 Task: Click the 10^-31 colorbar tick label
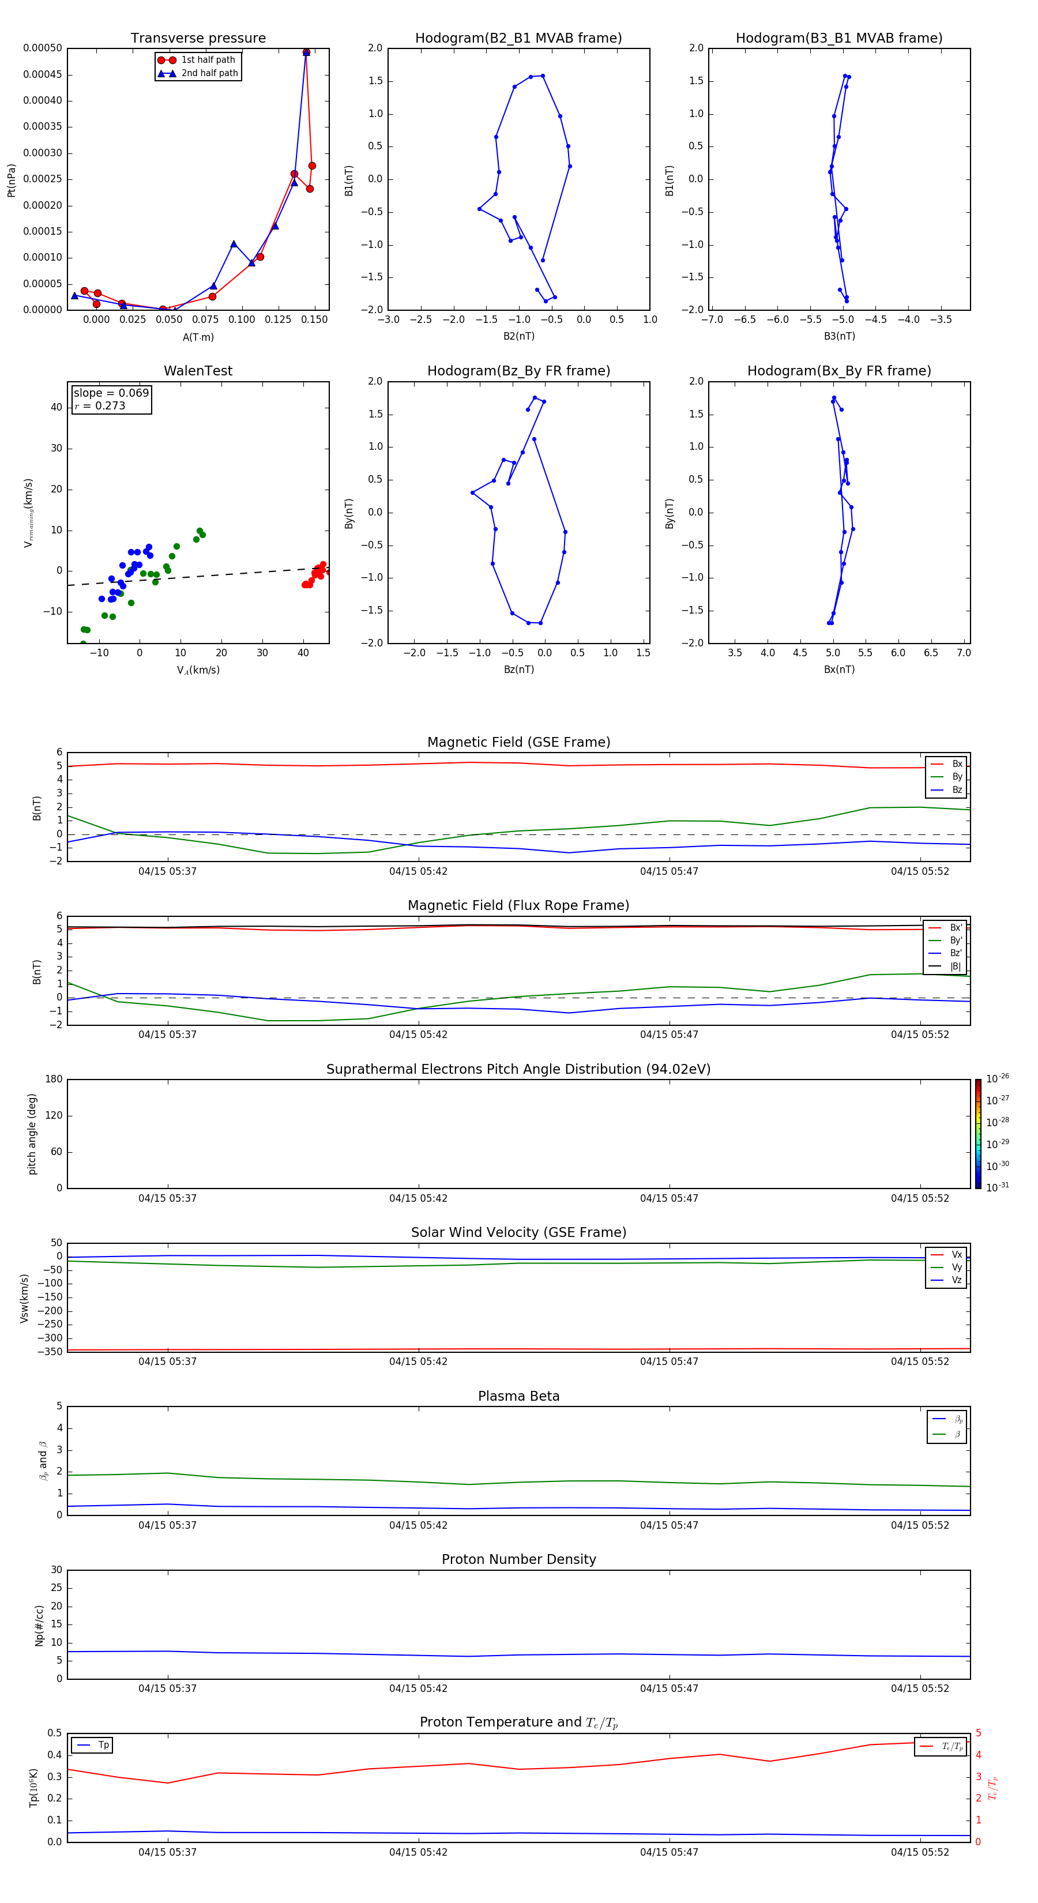coord(998,1187)
